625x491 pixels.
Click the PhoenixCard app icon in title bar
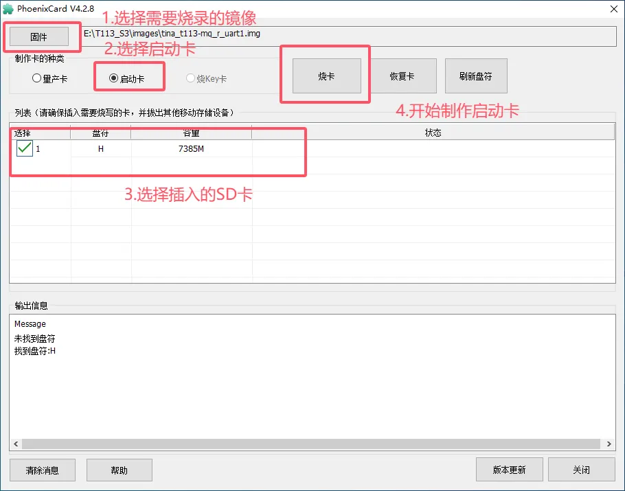point(9,8)
